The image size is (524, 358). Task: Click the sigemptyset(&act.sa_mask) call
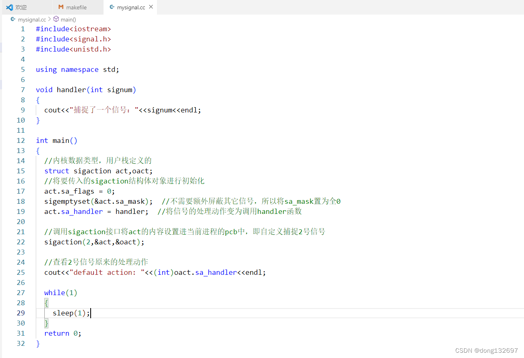pyautogui.click(x=99, y=201)
